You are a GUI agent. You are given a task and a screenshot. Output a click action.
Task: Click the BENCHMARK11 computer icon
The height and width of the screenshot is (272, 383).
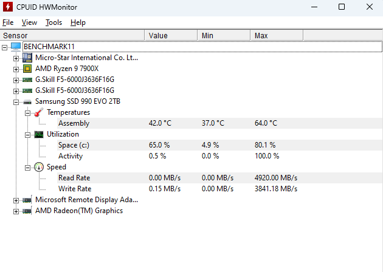(16, 47)
